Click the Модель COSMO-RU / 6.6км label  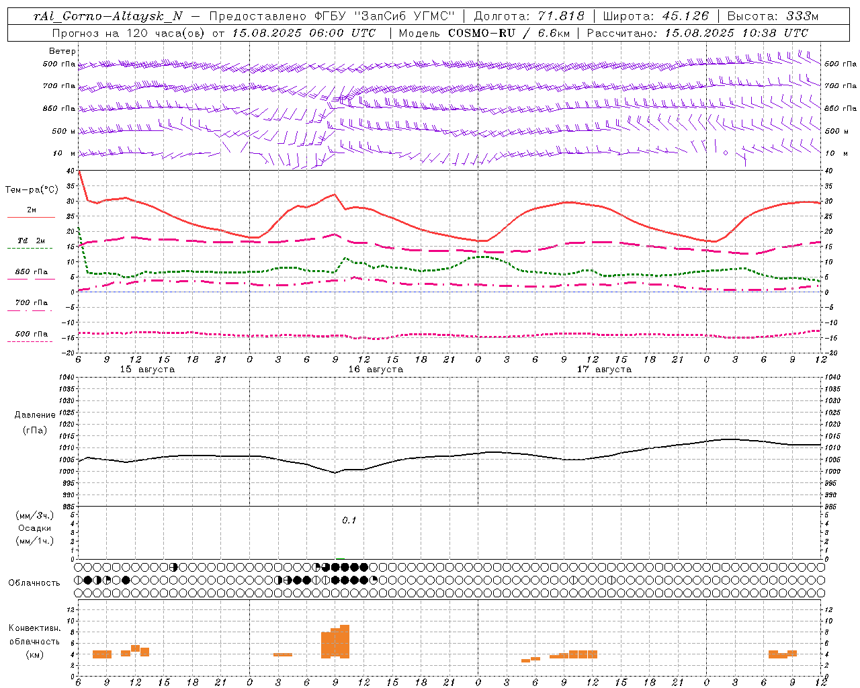click(484, 33)
